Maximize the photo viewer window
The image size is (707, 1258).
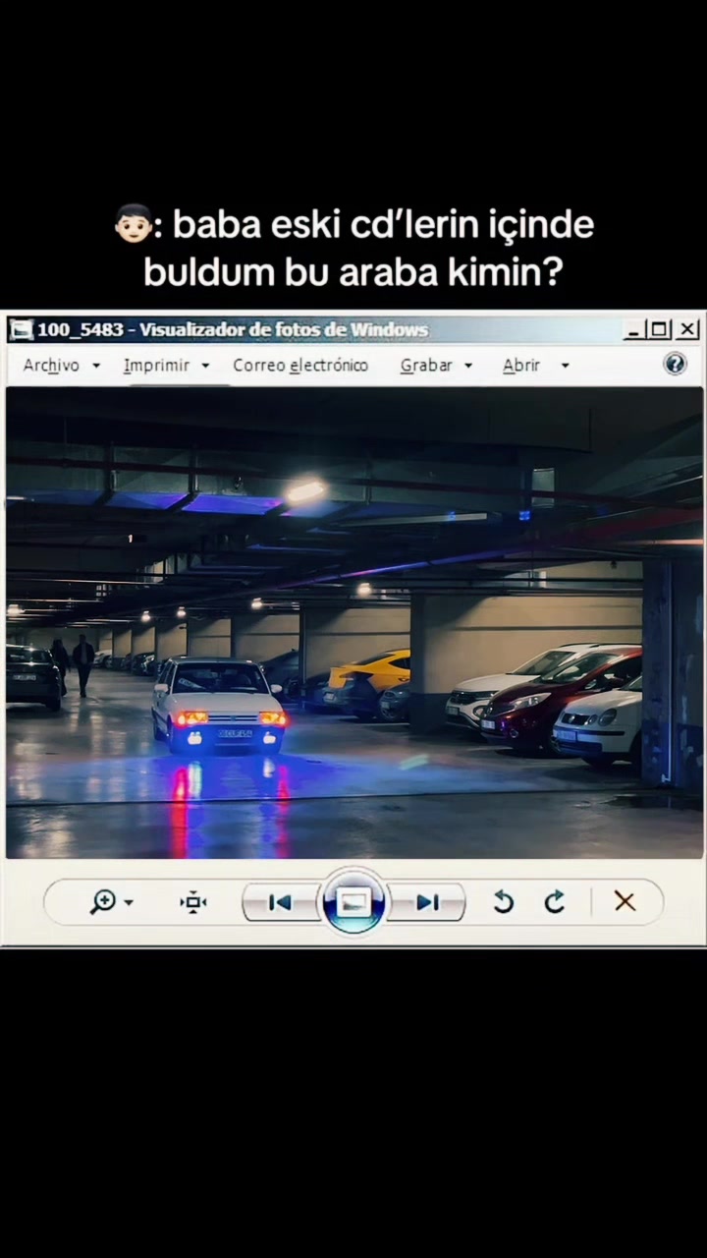click(661, 329)
